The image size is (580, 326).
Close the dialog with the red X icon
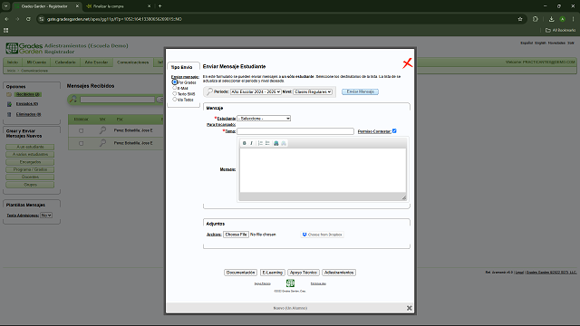point(407,63)
